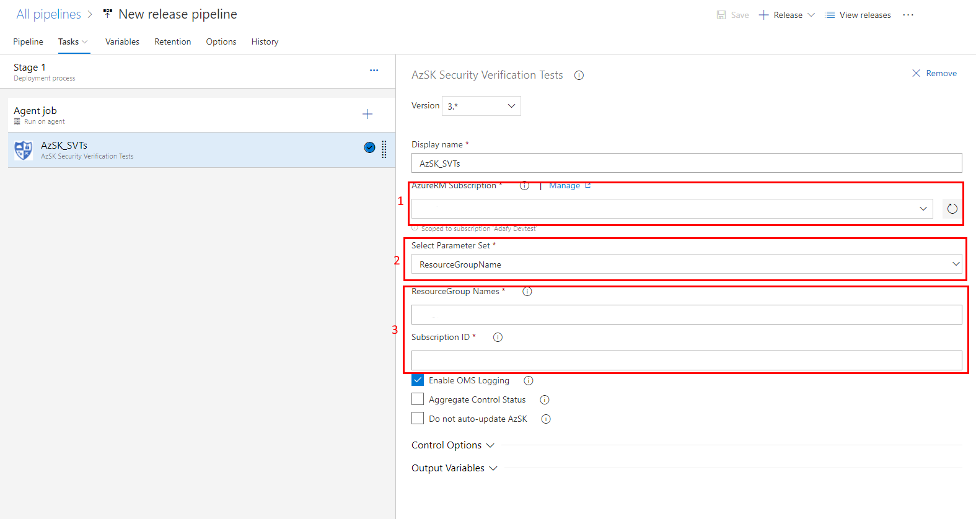Switch to the Variables tab
The image size is (976, 519).
pos(122,41)
